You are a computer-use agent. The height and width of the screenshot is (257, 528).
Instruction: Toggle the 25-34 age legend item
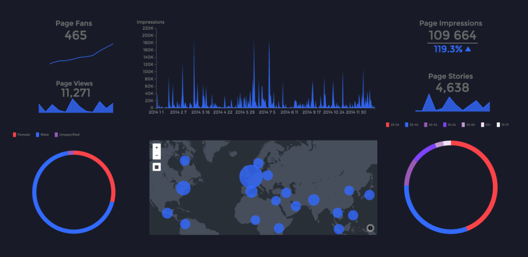[393, 125]
